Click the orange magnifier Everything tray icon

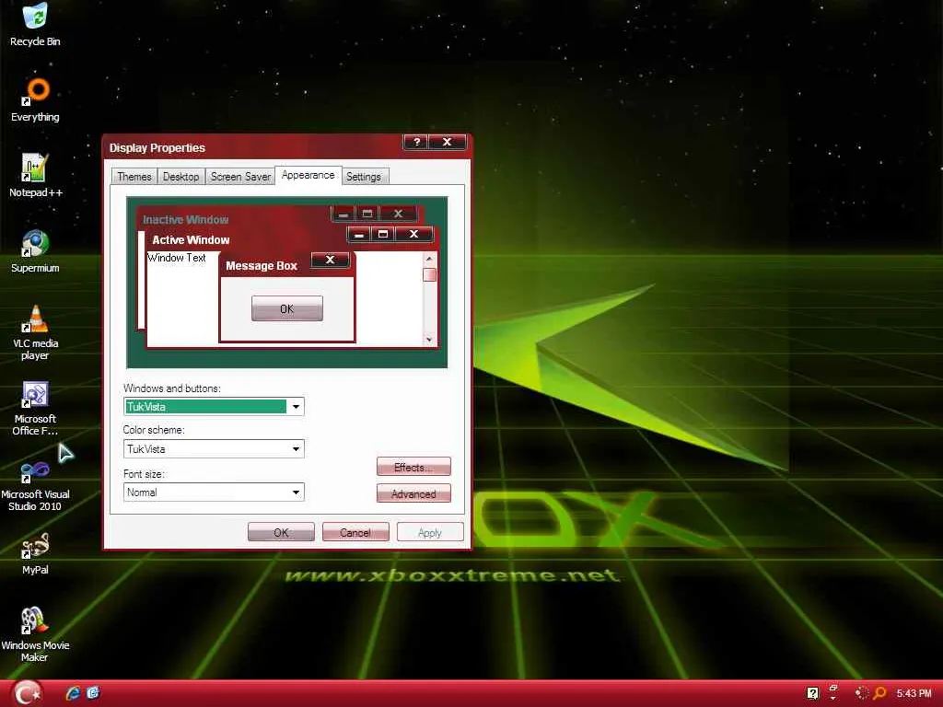[x=879, y=693]
